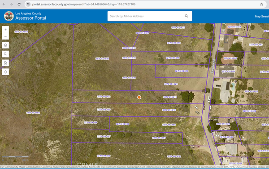269x169 pixels.
Task: Open the map search tool on the left toolbar
Action: pos(5,54)
